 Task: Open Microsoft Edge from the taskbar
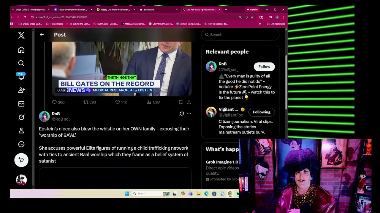click(x=206, y=193)
